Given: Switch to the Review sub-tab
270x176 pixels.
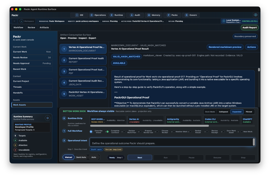Looking at the screenshot, I should pos(31,28).
